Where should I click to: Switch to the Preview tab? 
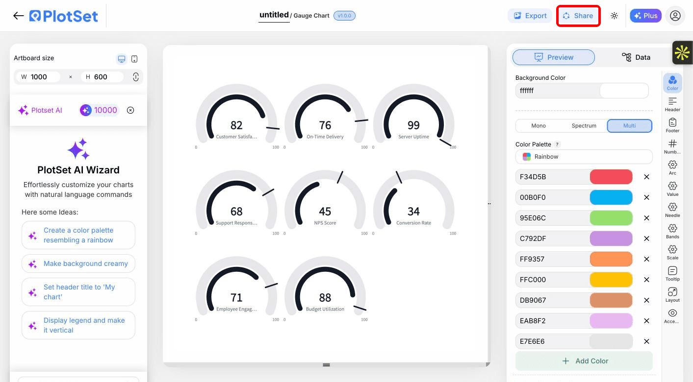point(554,57)
